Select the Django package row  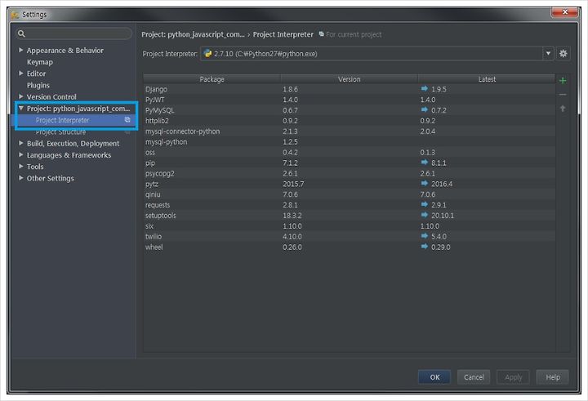(x=350, y=89)
